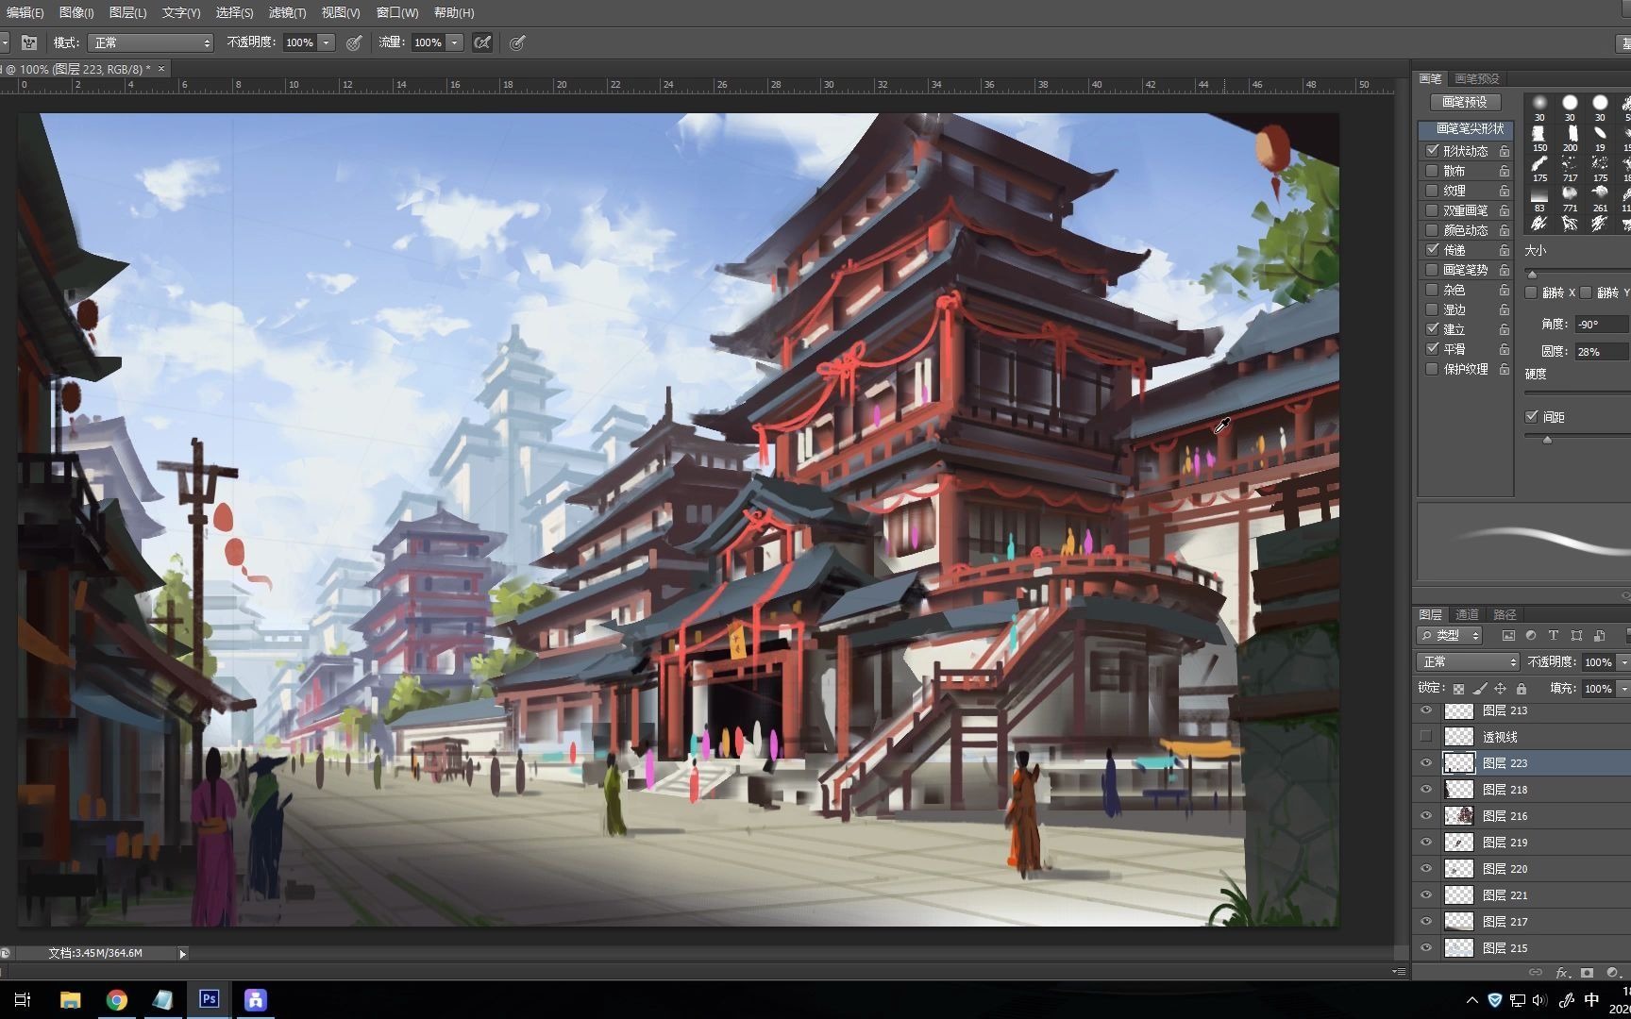The height and width of the screenshot is (1019, 1631).
Task: Open layer 填充 fill dropdown arrow
Action: [x=1623, y=689]
